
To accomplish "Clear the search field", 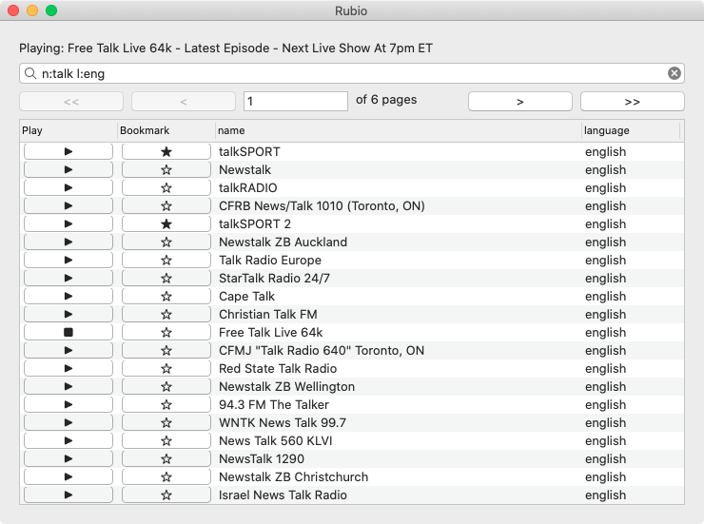I will point(674,73).
